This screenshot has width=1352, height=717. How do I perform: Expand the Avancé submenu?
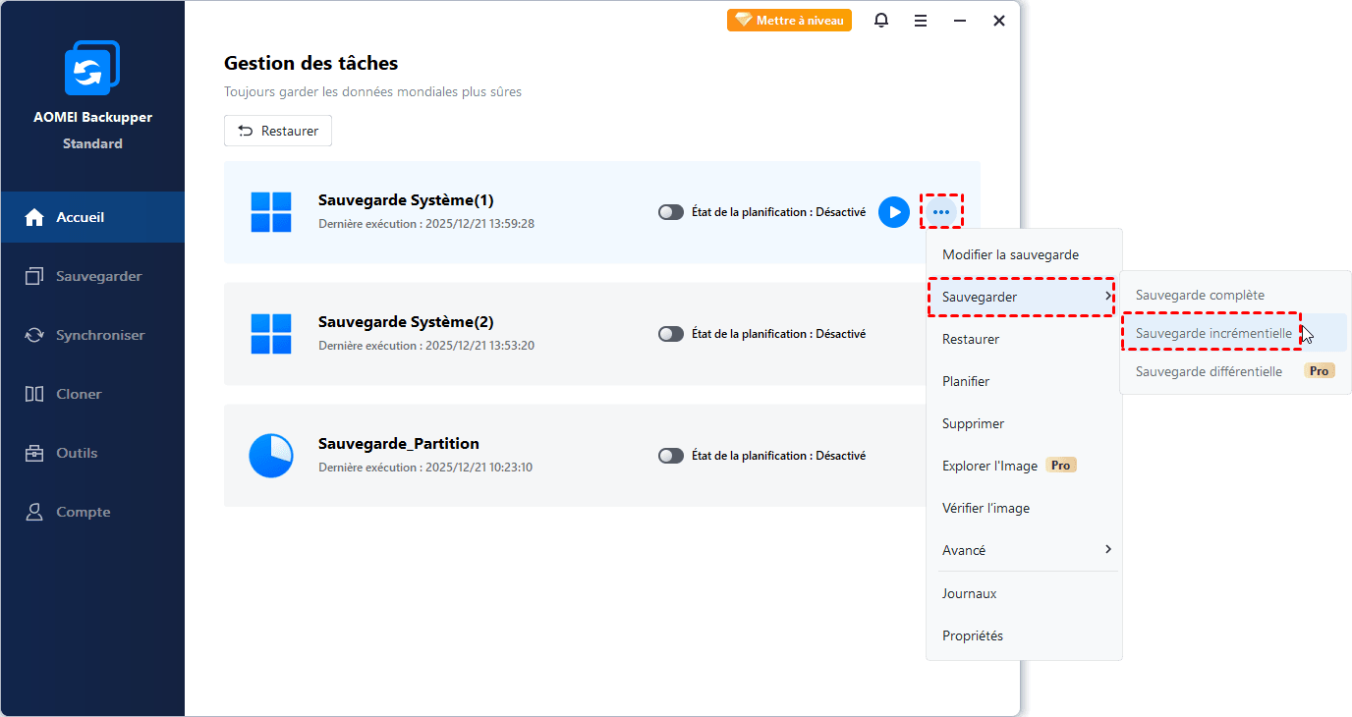coord(1022,550)
